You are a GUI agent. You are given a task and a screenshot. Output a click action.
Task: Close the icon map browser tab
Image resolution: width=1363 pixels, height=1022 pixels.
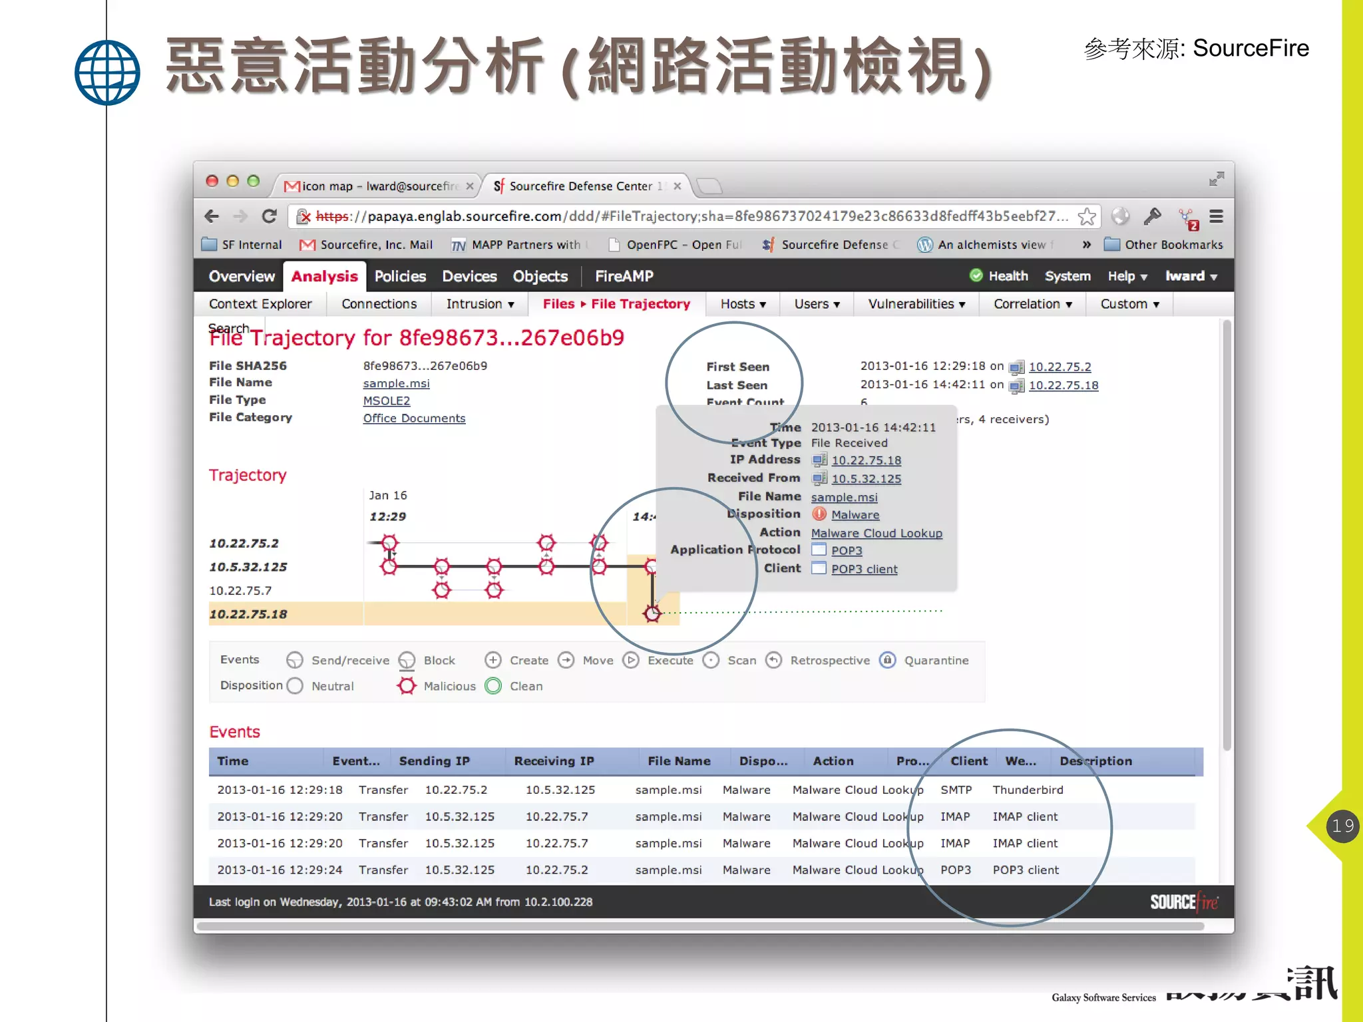[x=470, y=186]
